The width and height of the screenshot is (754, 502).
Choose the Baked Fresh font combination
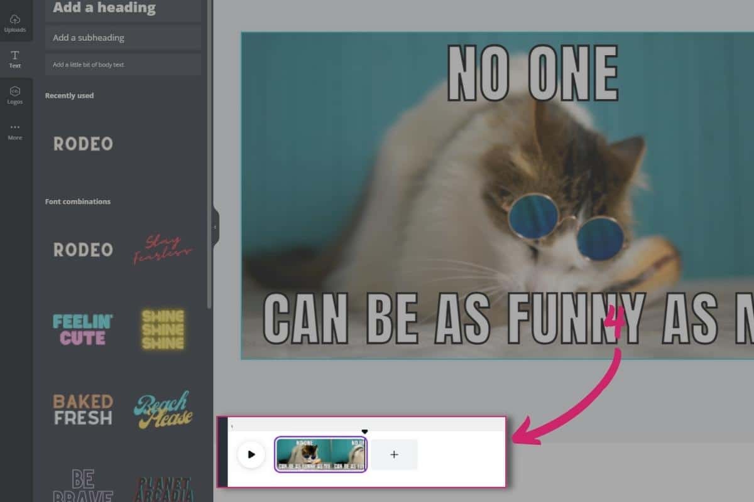click(x=83, y=409)
